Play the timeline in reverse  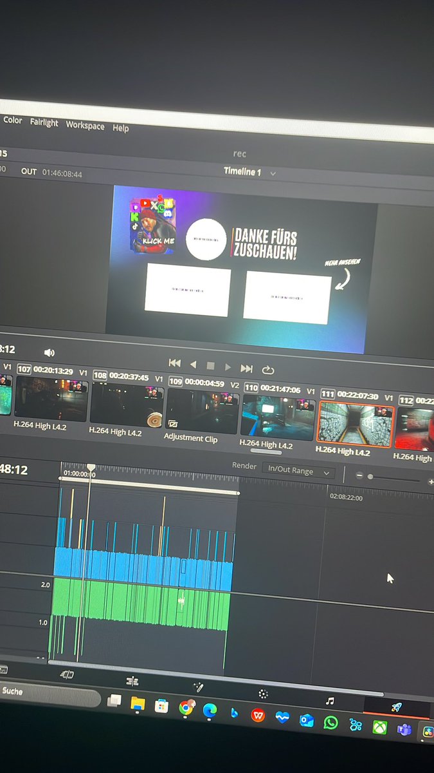193,364
